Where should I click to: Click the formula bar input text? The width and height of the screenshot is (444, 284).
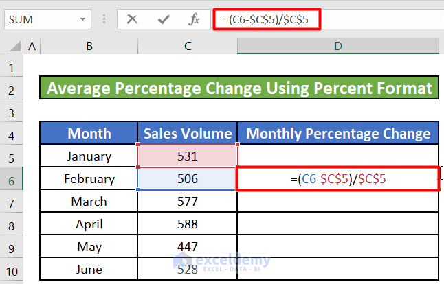point(269,20)
